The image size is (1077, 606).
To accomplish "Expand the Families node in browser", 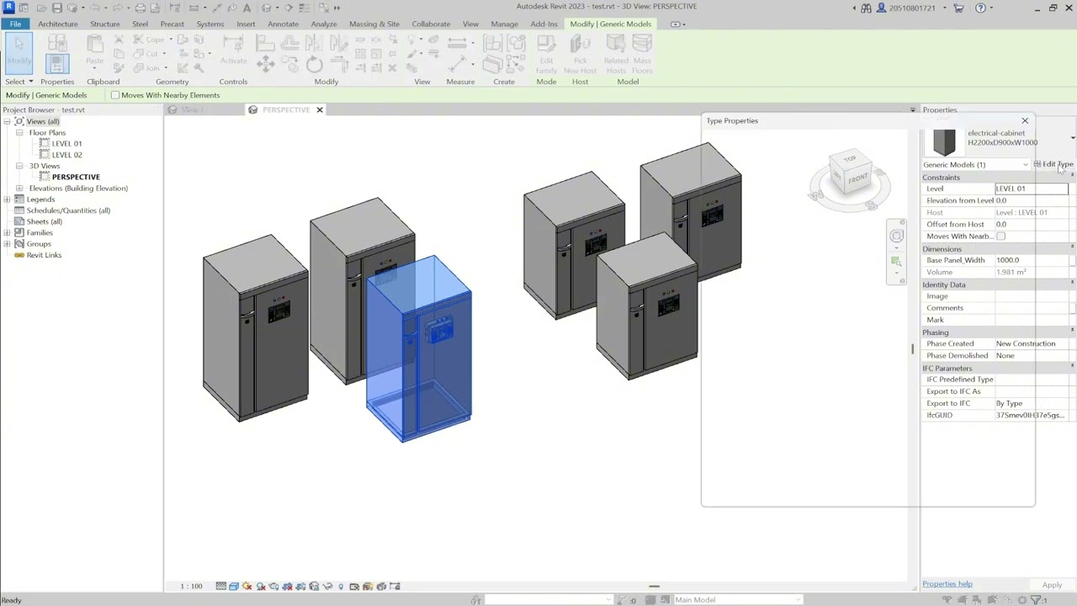I will click(8, 233).
